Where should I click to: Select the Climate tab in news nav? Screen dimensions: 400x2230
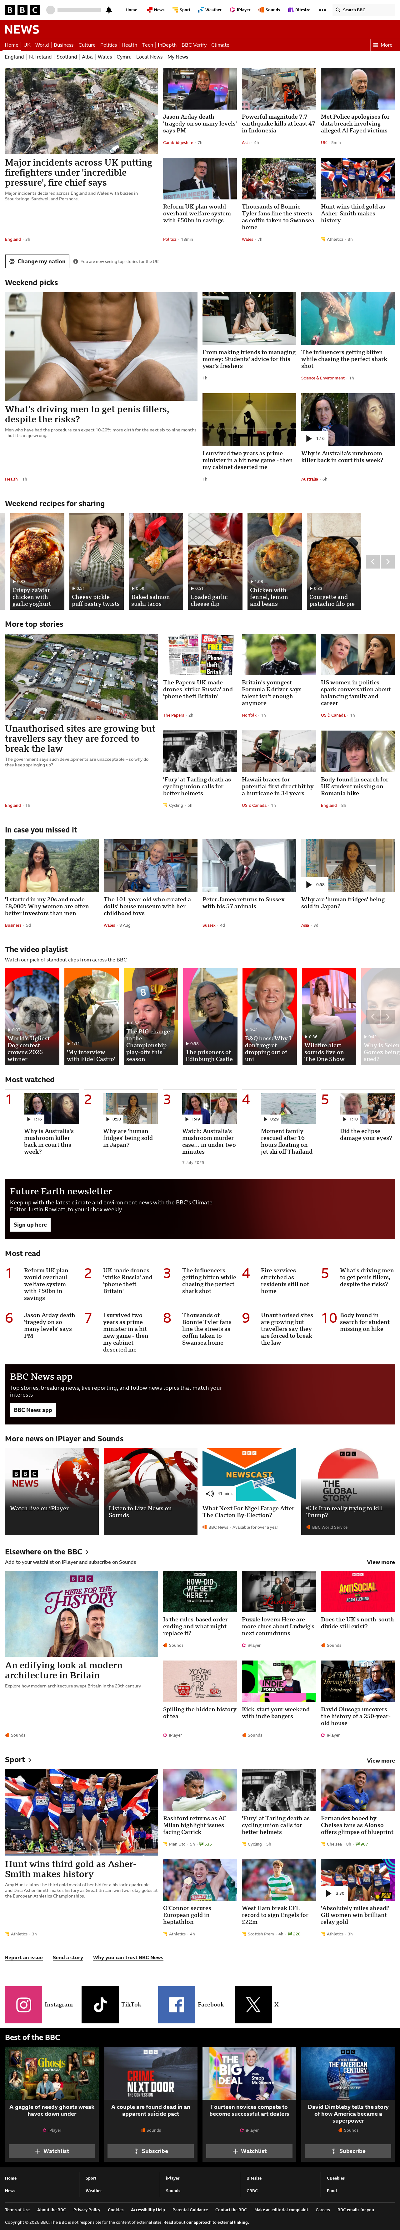220,45
